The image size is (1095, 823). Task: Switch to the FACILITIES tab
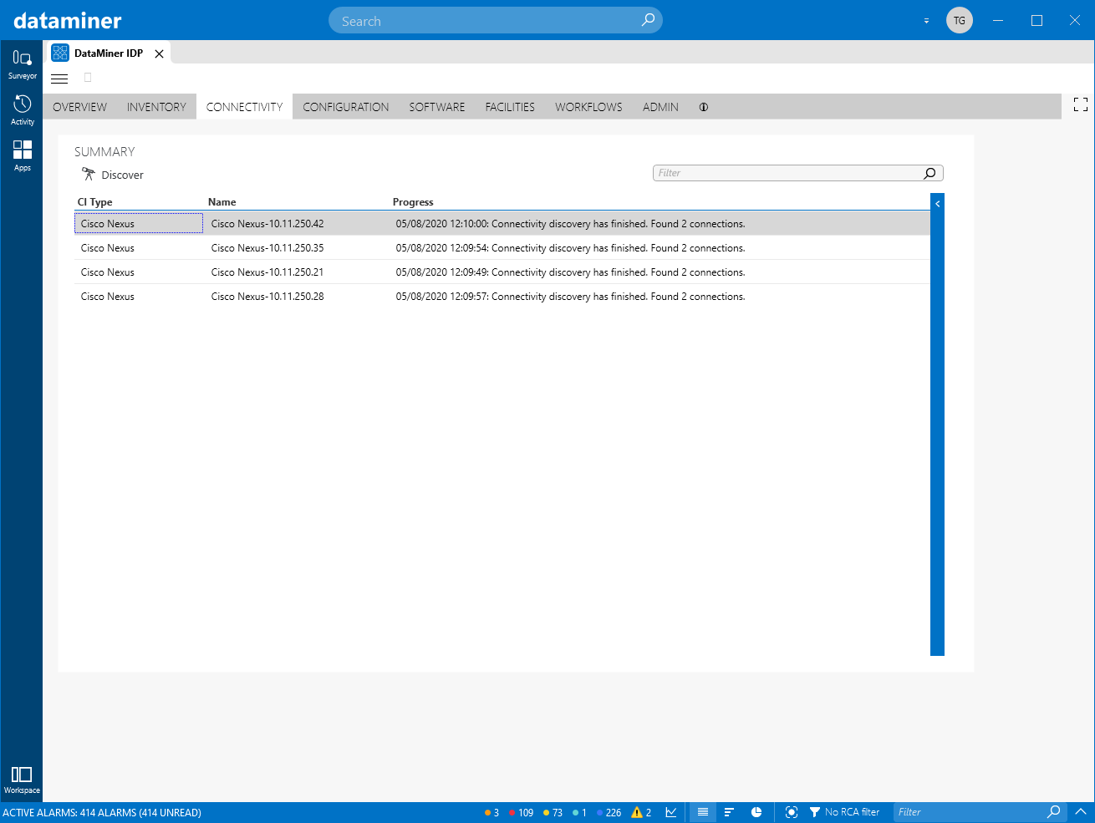pos(510,107)
